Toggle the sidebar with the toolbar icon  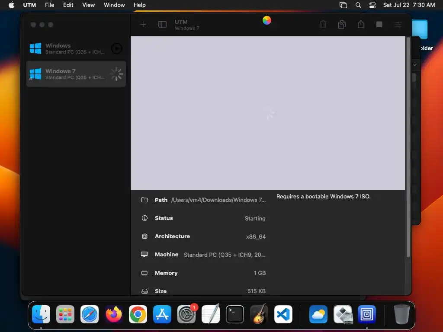(162, 25)
